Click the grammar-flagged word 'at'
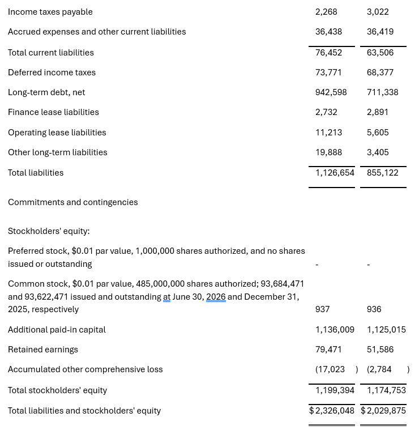Image resolution: width=419 pixels, height=447 pixels. coord(166,297)
